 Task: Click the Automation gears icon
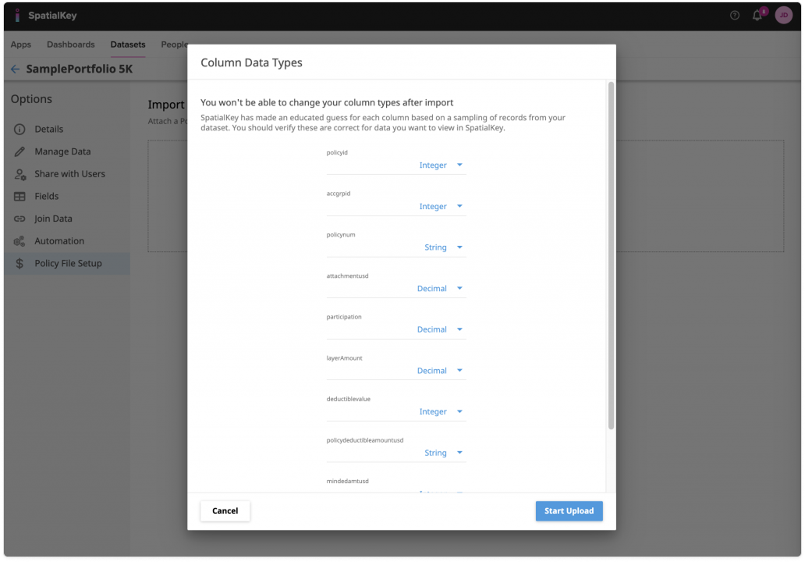click(x=20, y=241)
